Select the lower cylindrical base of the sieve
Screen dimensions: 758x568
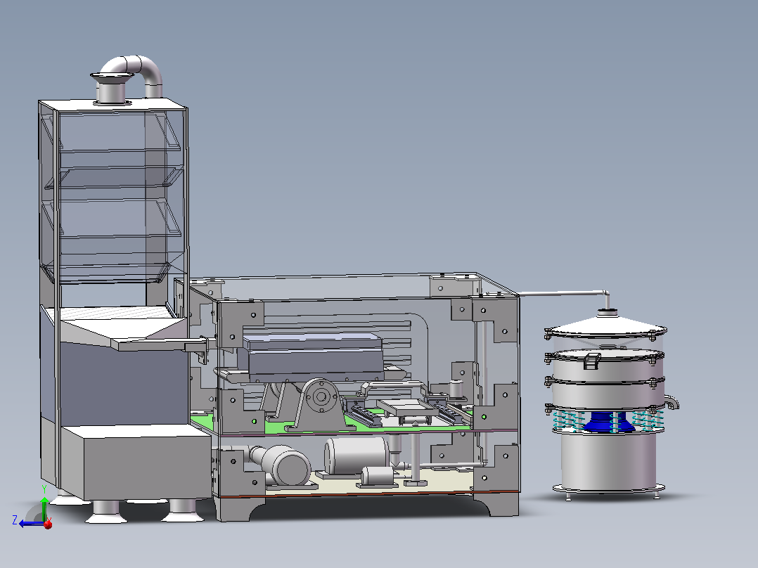pyautogui.click(x=609, y=461)
